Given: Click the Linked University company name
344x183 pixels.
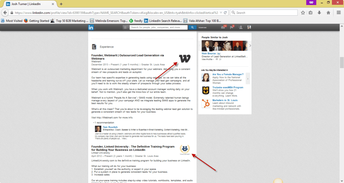Looking at the screenshot, I should 100,153.
